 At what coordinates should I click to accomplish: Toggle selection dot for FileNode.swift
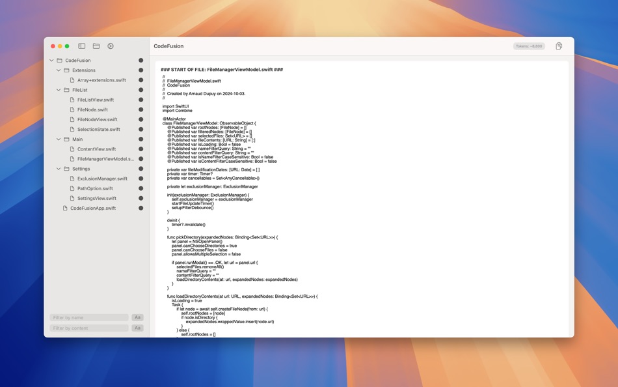[x=141, y=110]
